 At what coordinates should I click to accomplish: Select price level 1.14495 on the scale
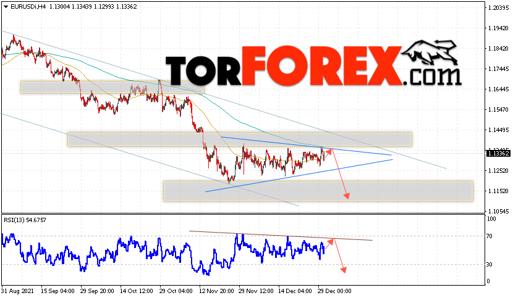click(x=498, y=130)
